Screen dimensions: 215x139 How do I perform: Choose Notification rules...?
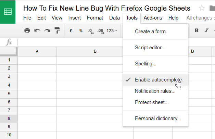point(155,91)
